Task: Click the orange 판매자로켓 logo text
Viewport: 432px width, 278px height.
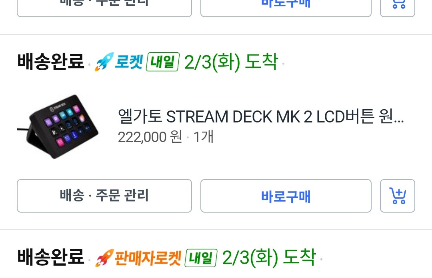Action: point(148,258)
